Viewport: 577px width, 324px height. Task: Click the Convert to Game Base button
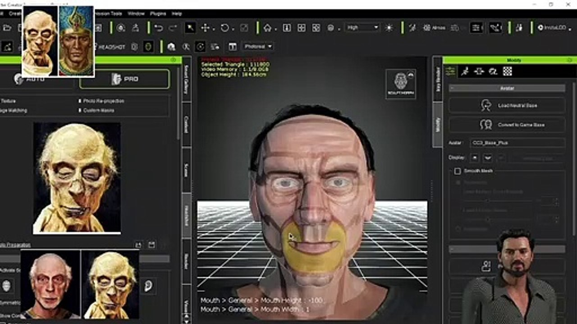(x=507, y=125)
